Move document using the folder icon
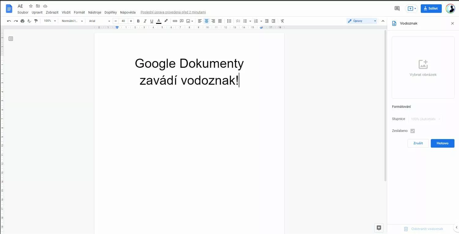 coord(38,6)
